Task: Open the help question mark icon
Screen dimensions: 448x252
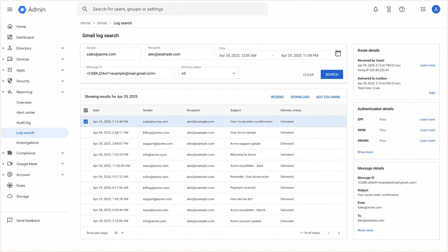Action: coord(402,9)
